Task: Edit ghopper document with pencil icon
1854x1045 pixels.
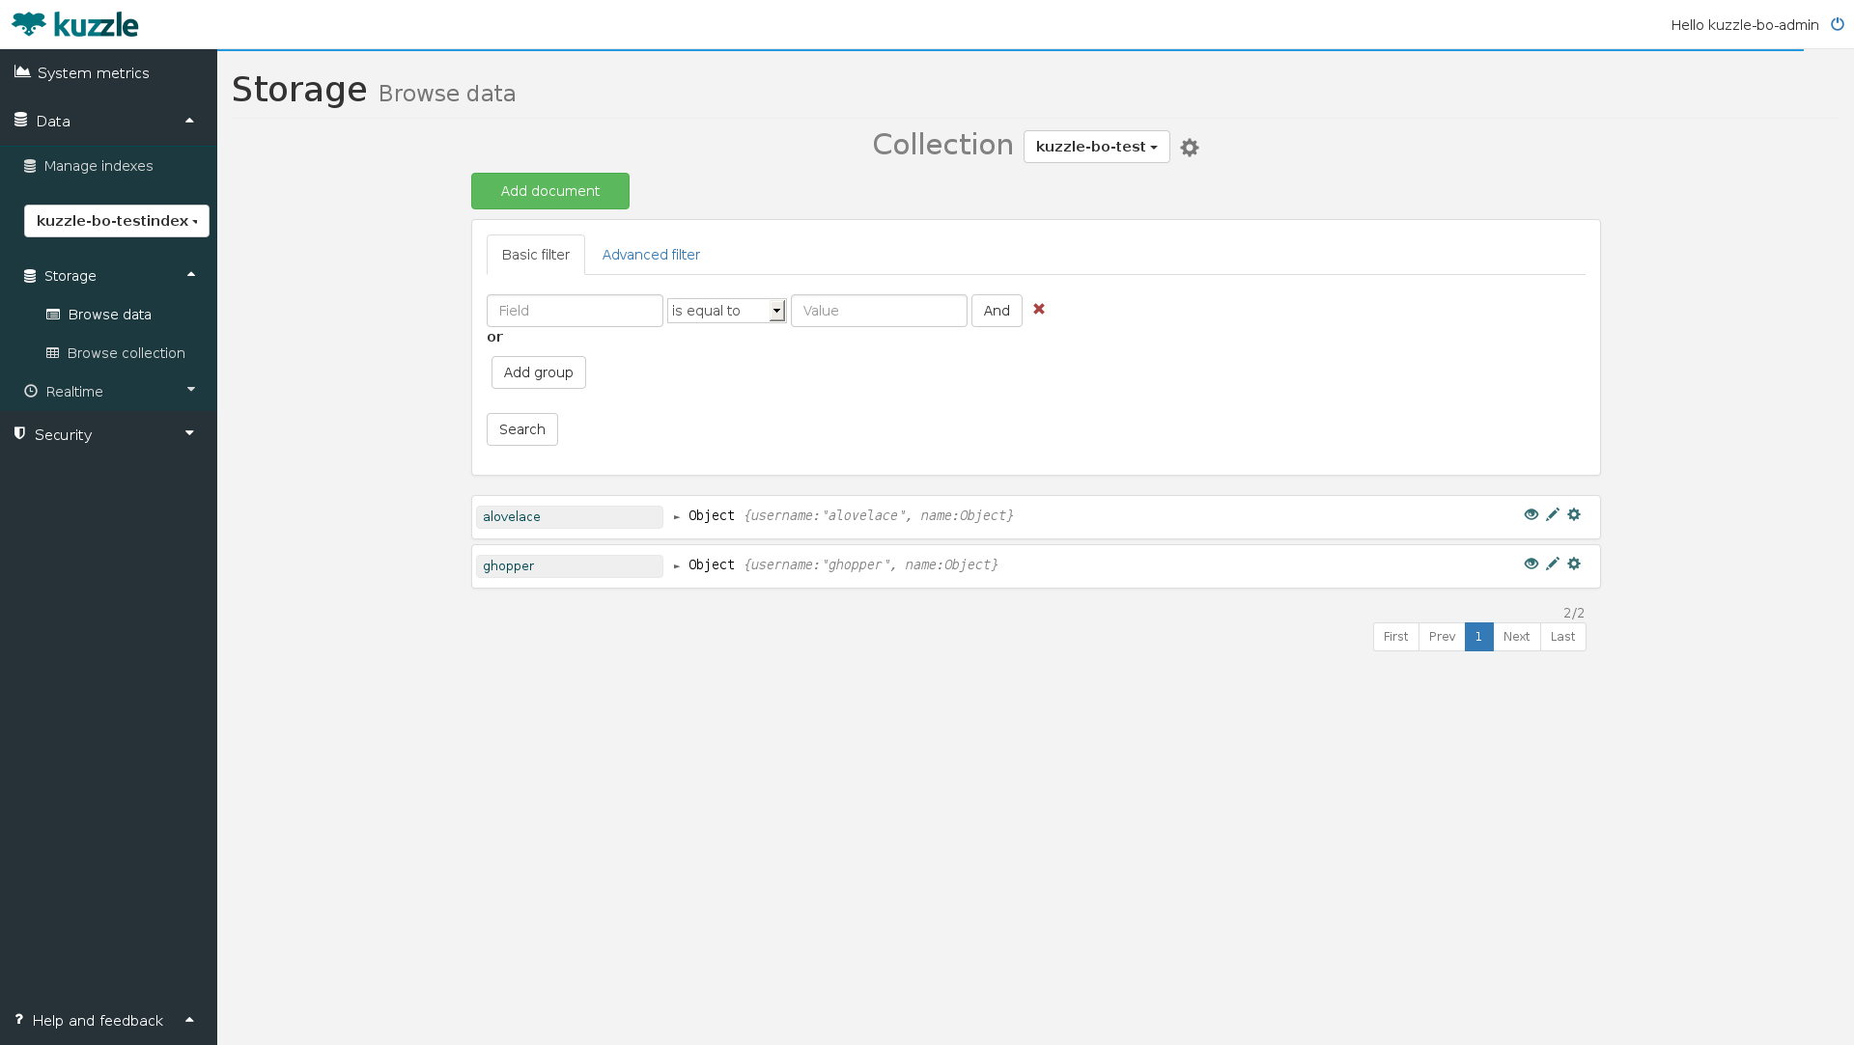Action: pyautogui.click(x=1553, y=564)
